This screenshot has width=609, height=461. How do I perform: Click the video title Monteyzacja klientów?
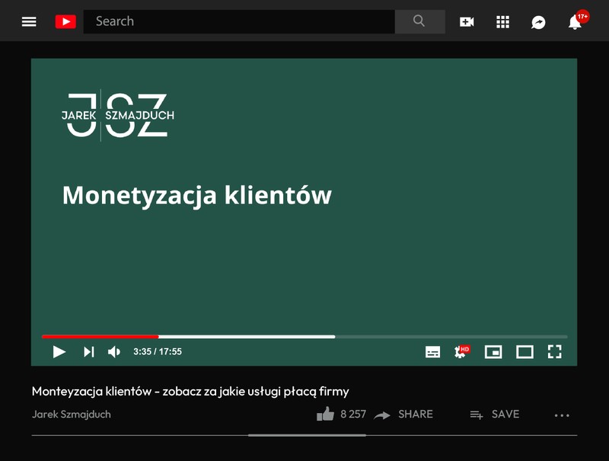click(x=190, y=392)
